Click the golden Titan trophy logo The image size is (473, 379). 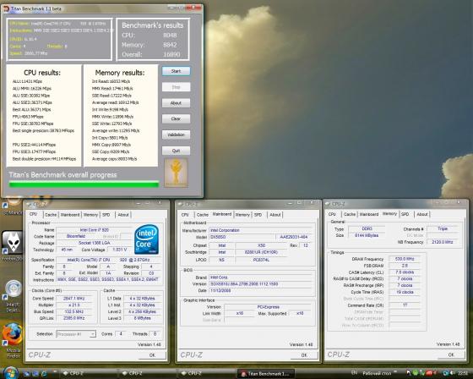(x=176, y=173)
